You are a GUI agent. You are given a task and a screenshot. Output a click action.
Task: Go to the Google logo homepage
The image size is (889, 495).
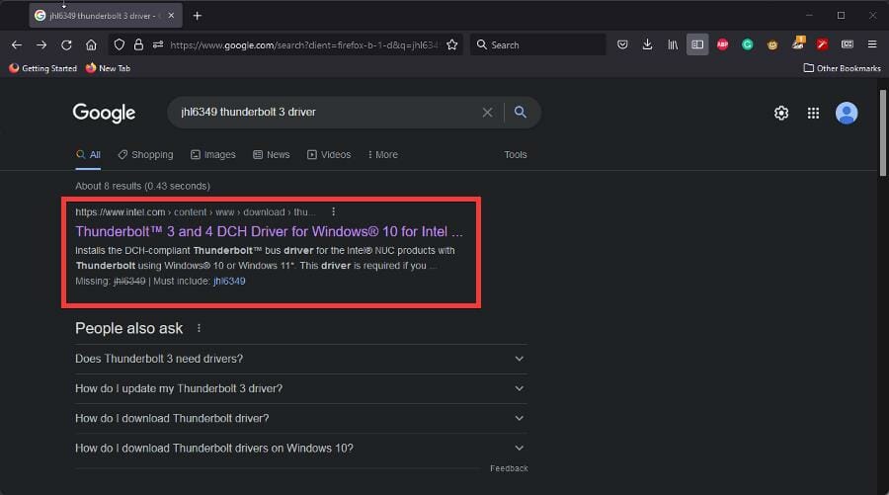pyautogui.click(x=105, y=113)
